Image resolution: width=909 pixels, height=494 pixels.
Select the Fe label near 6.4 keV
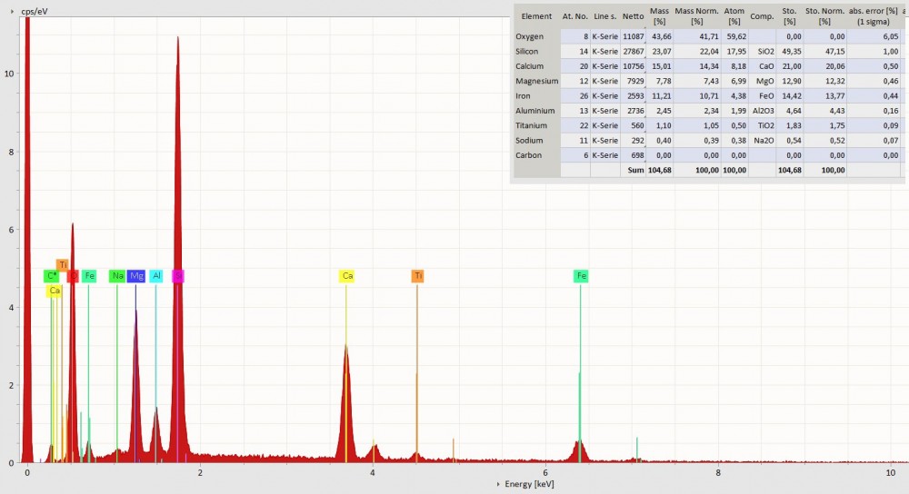[x=581, y=276]
